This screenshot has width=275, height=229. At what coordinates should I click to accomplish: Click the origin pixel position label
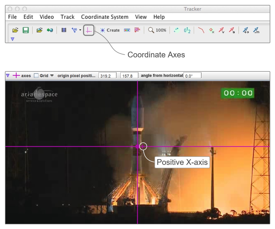(x=77, y=76)
